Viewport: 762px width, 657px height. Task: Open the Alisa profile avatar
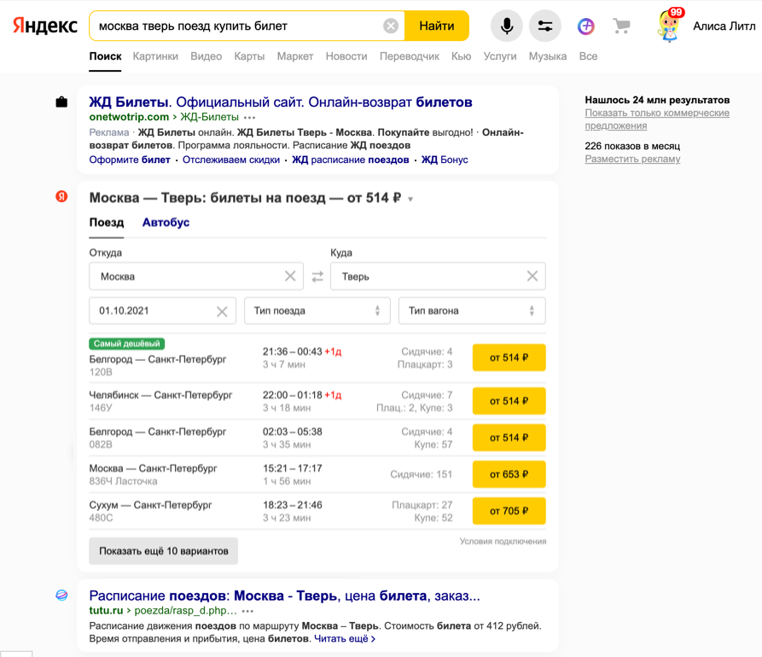click(x=670, y=26)
